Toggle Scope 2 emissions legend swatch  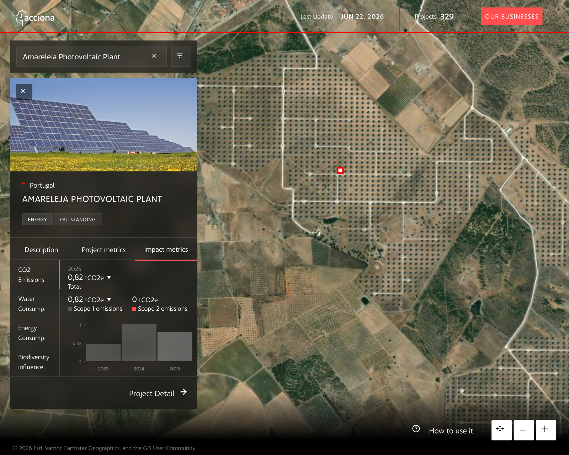[134, 309]
